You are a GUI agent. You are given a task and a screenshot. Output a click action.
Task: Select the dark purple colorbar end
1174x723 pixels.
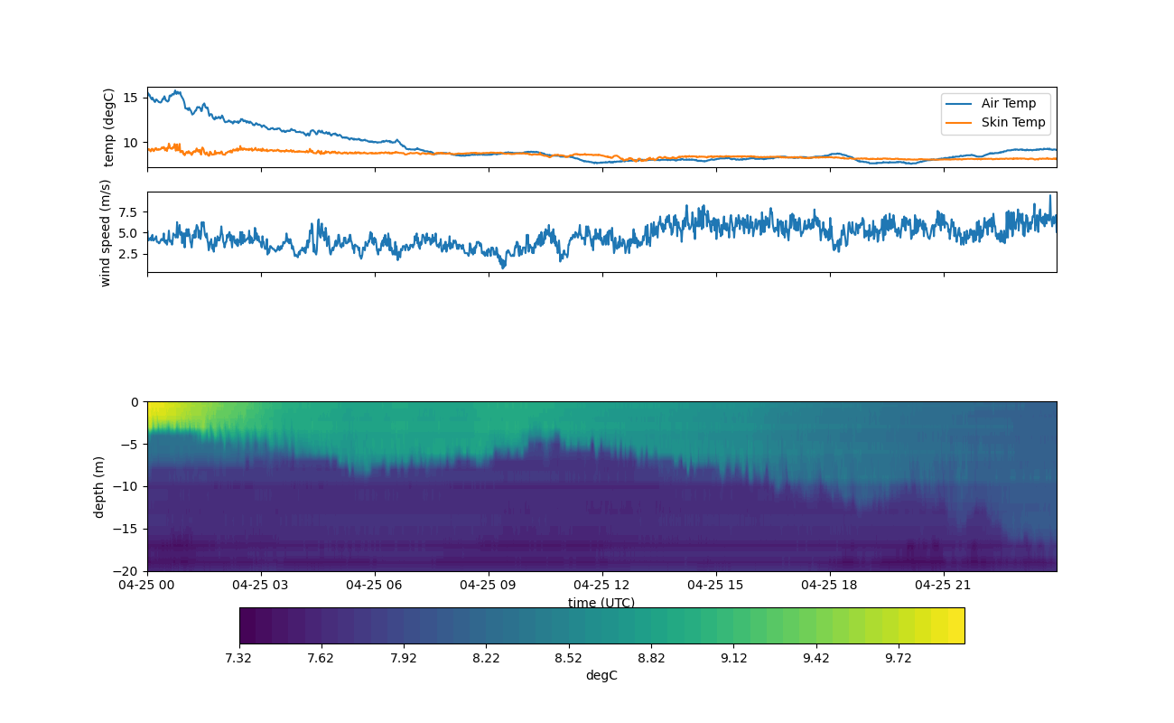(248, 625)
